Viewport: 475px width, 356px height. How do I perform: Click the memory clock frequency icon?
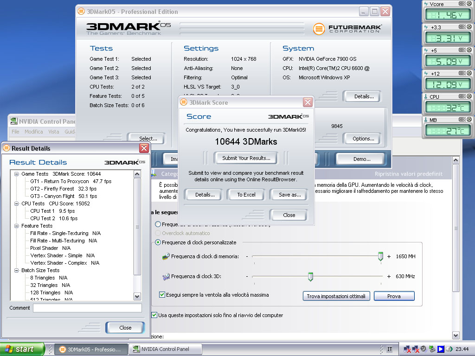pyautogui.click(x=166, y=256)
